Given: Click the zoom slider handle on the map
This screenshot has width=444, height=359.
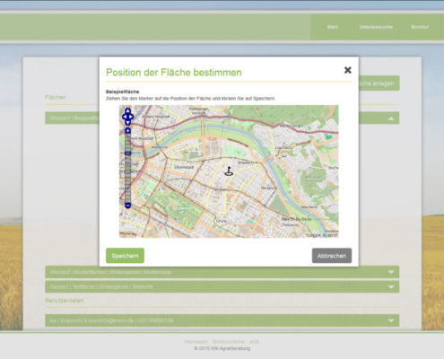Looking at the screenshot, I should 127,153.
